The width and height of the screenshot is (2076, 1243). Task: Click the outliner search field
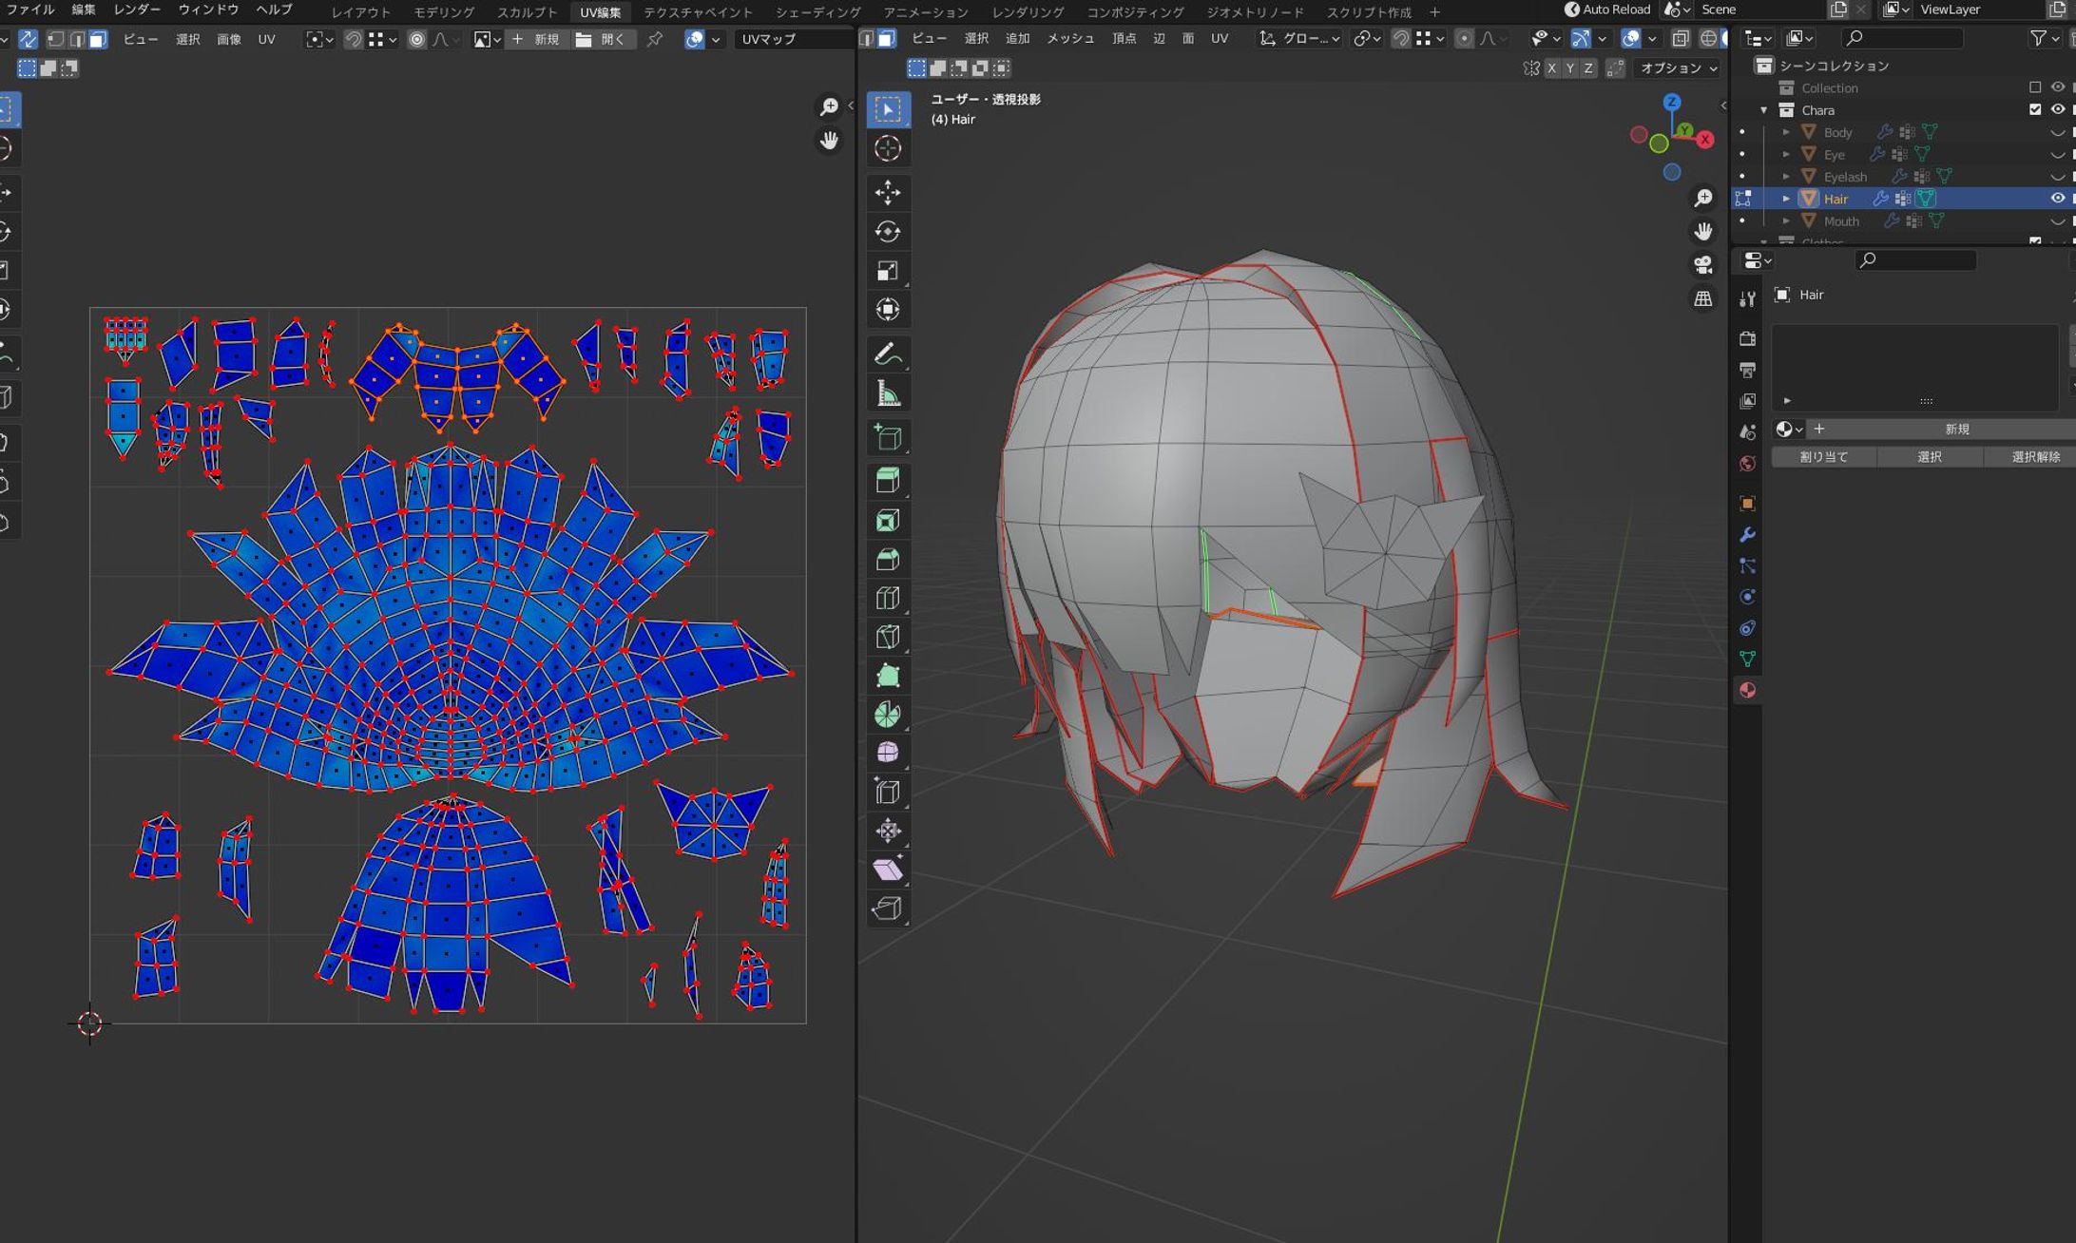(1902, 38)
